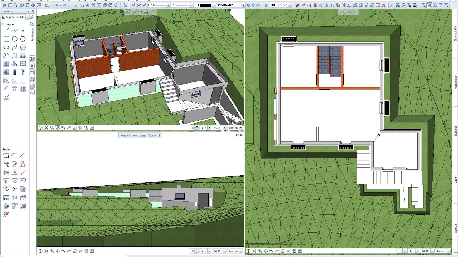
Task: Click the red X delete icon
Action: click(x=384, y=5)
